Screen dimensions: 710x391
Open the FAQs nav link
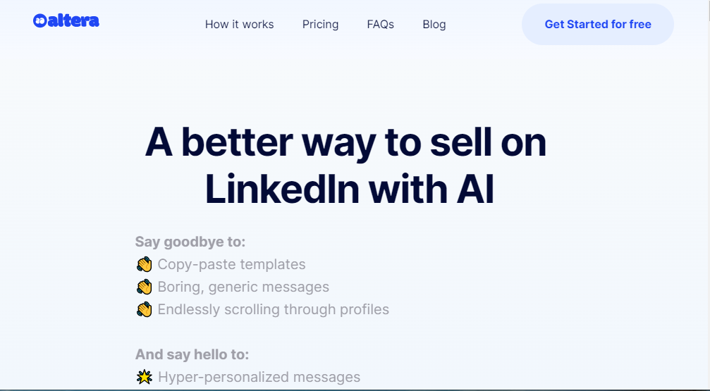point(380,24)
